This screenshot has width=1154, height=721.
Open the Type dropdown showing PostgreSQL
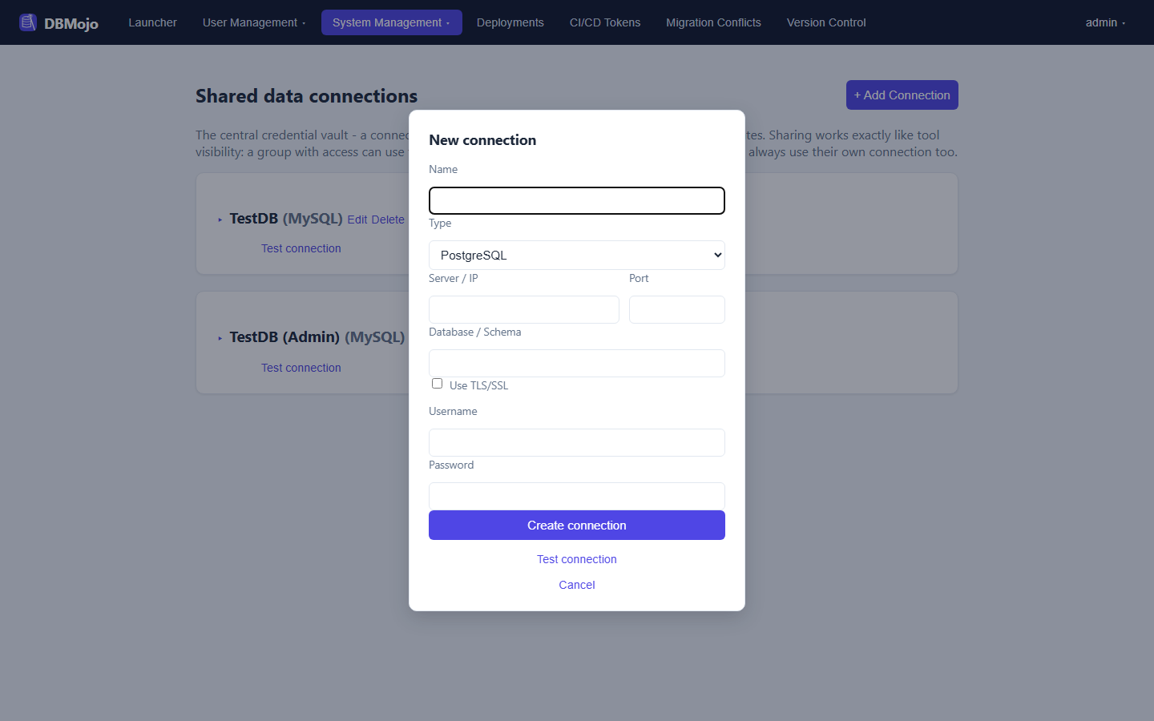pos(577,256)
